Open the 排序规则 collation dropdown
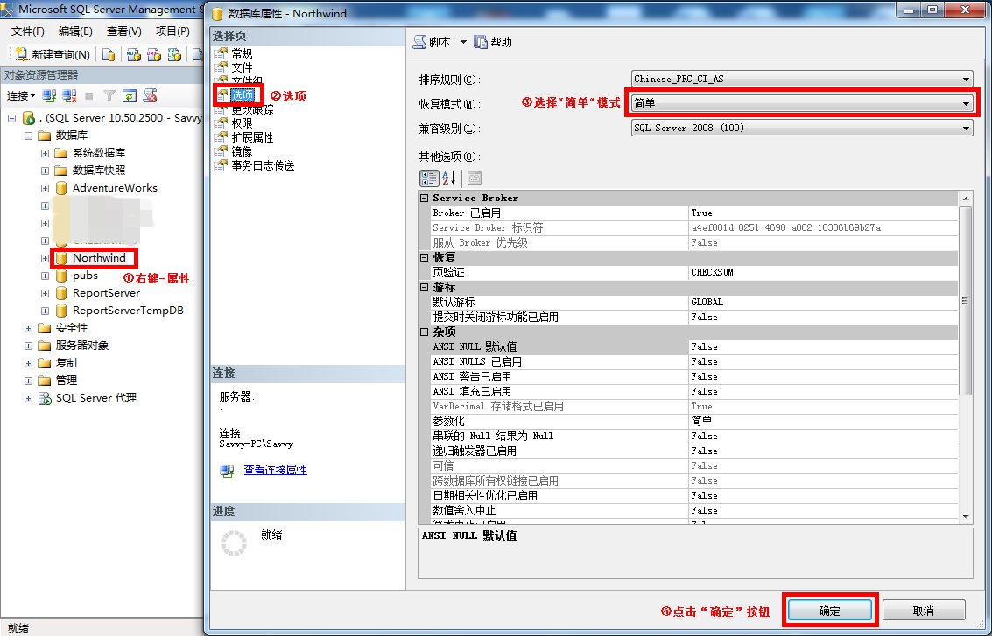Screen dimensions: 992x636 coord(966,80)
